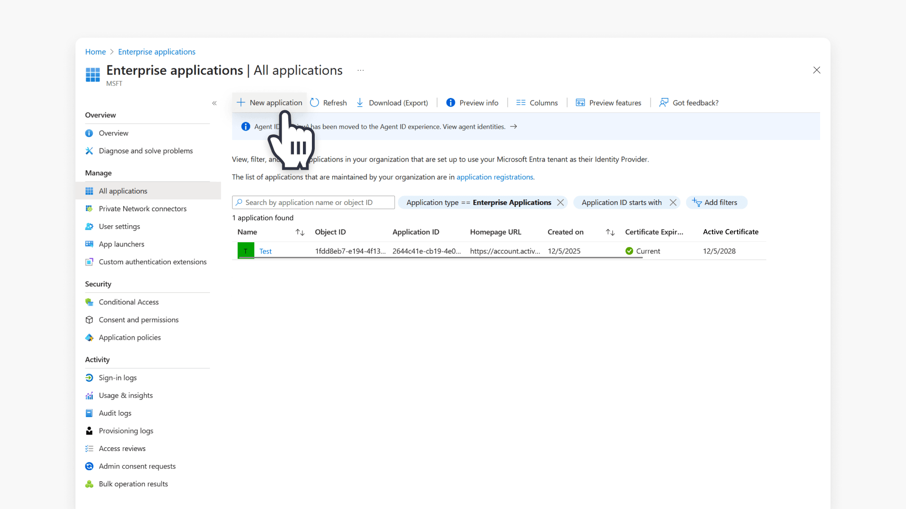
Task: Open the Add filters picker
Action: pos(717,202)
